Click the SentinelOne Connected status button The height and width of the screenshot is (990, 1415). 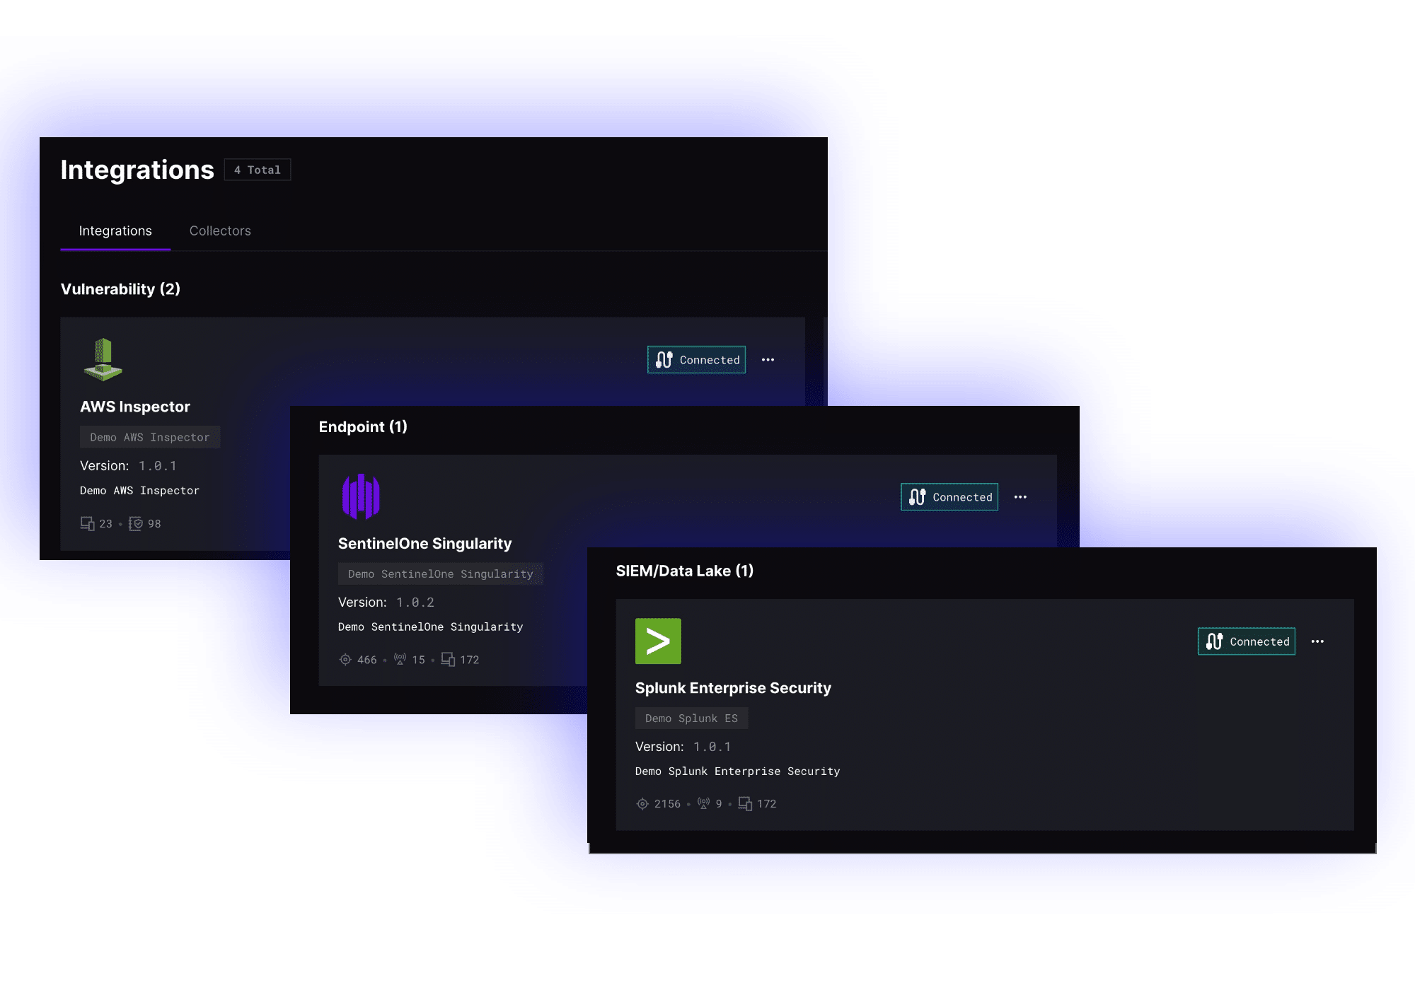949,497
